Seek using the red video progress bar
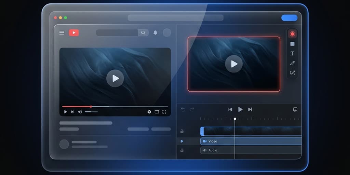Image resolution: width=350 pixels, height=175 pixels. [115, 107]
